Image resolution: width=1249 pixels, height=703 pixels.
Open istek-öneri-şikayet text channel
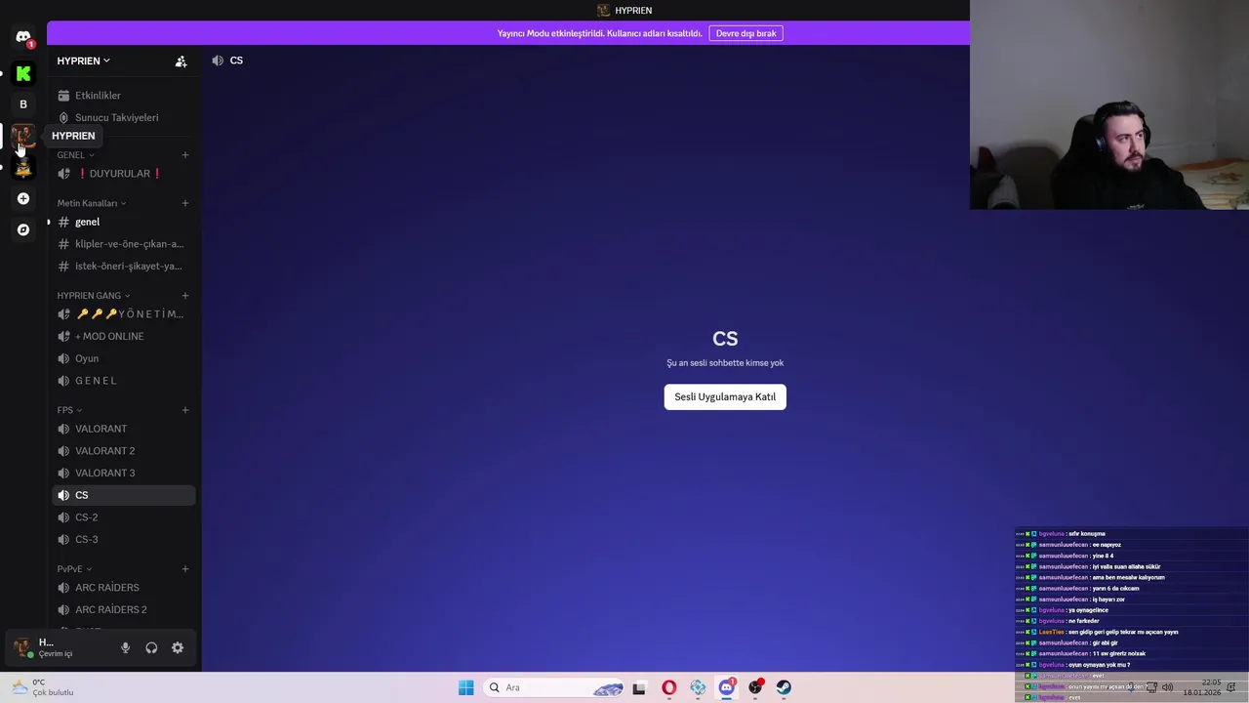(124, 266)
